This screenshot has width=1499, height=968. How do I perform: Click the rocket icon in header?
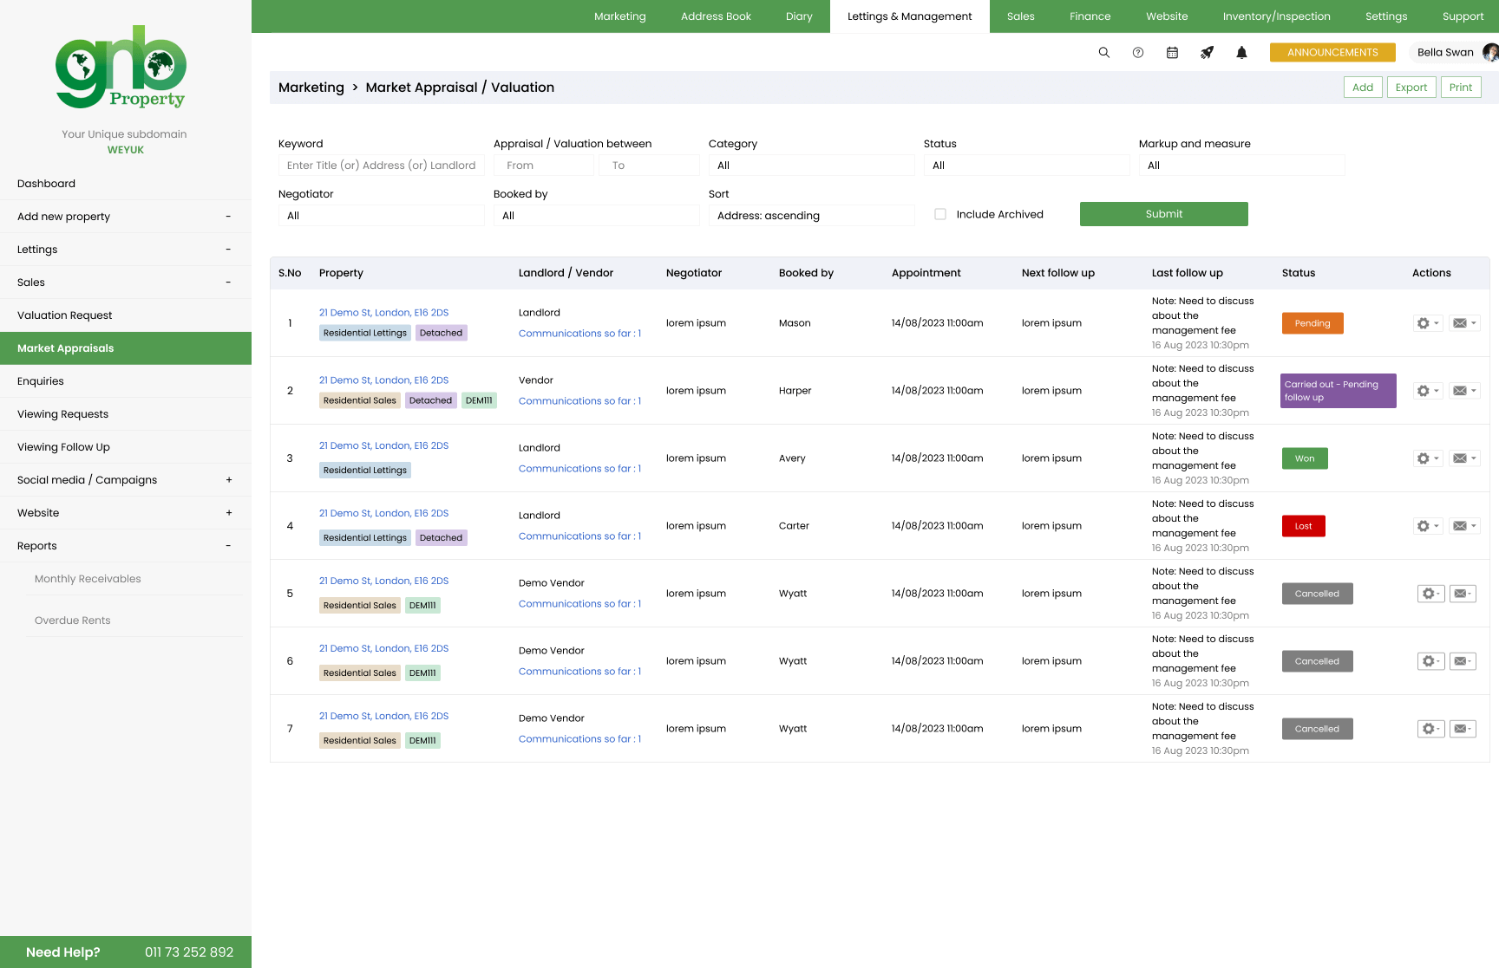tap(1207, 53)
